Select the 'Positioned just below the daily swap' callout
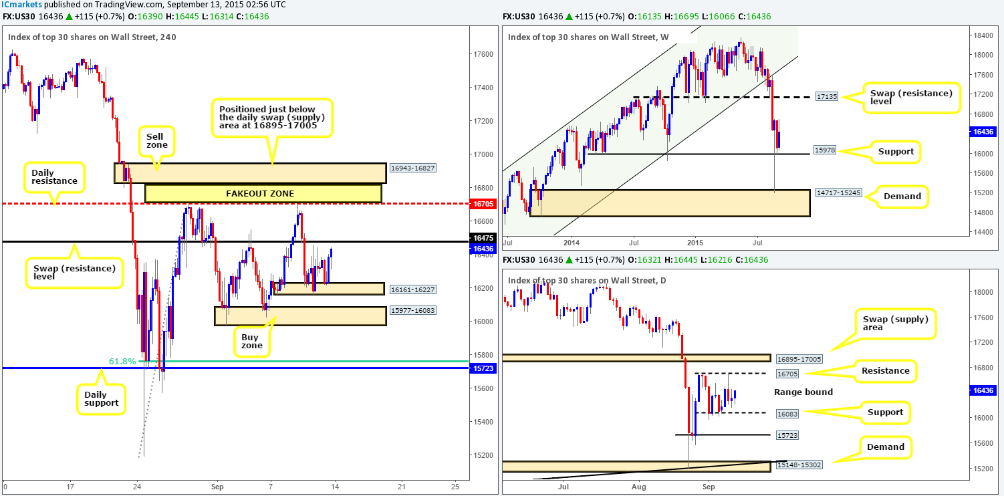 [271, 117]
